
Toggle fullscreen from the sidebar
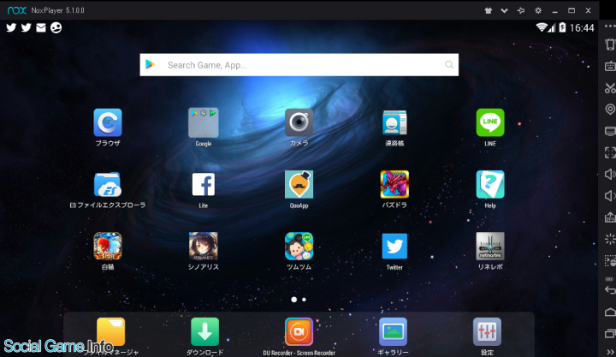pos(610,152)
